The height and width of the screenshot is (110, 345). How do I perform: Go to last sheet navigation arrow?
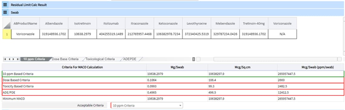coord(18,59)
